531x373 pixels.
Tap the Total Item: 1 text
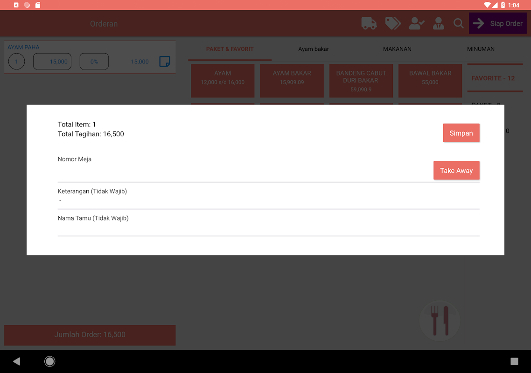click(77, 124)
